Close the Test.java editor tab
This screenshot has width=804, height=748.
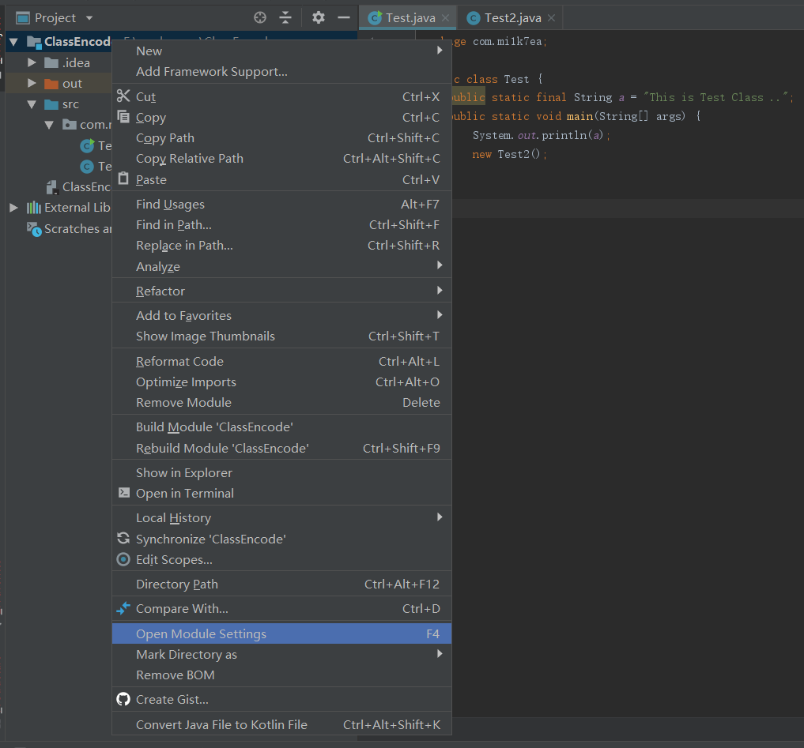point(446,17)
